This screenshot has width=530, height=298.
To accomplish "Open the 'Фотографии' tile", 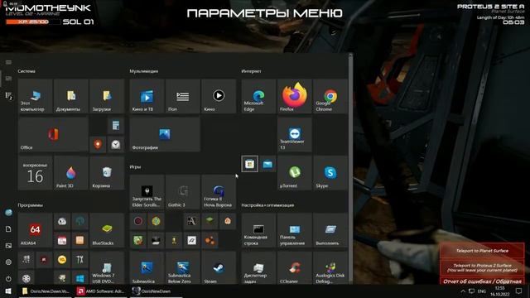I will [165, 134].
